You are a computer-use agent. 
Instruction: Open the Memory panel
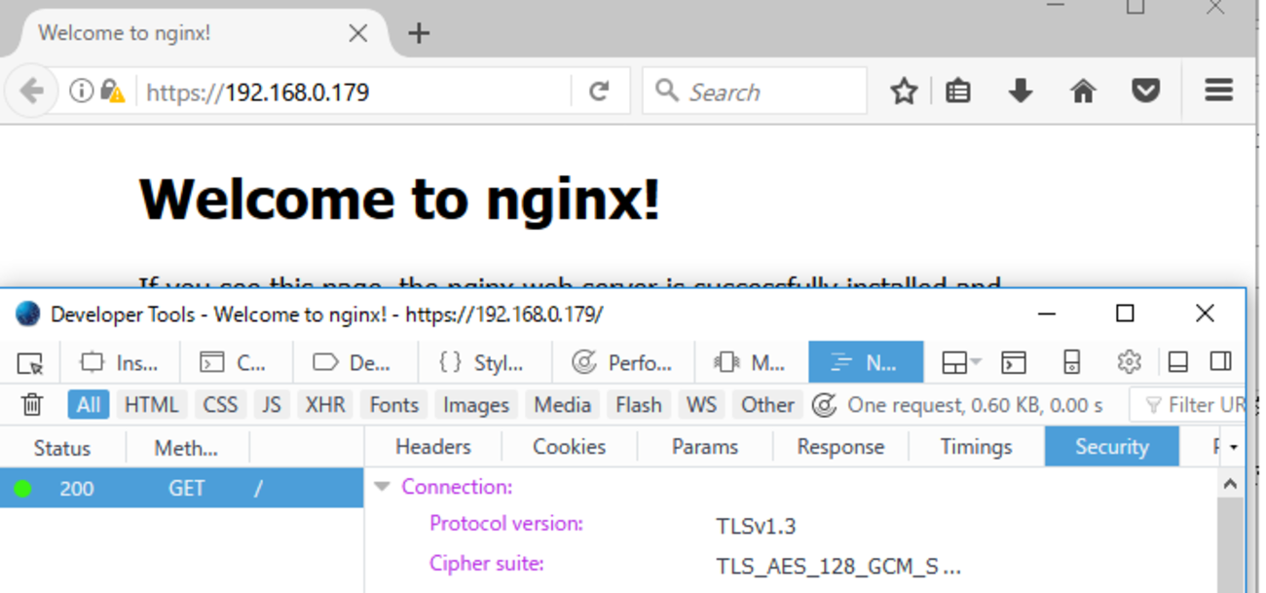pyautogui.click(x=751, y=361)
